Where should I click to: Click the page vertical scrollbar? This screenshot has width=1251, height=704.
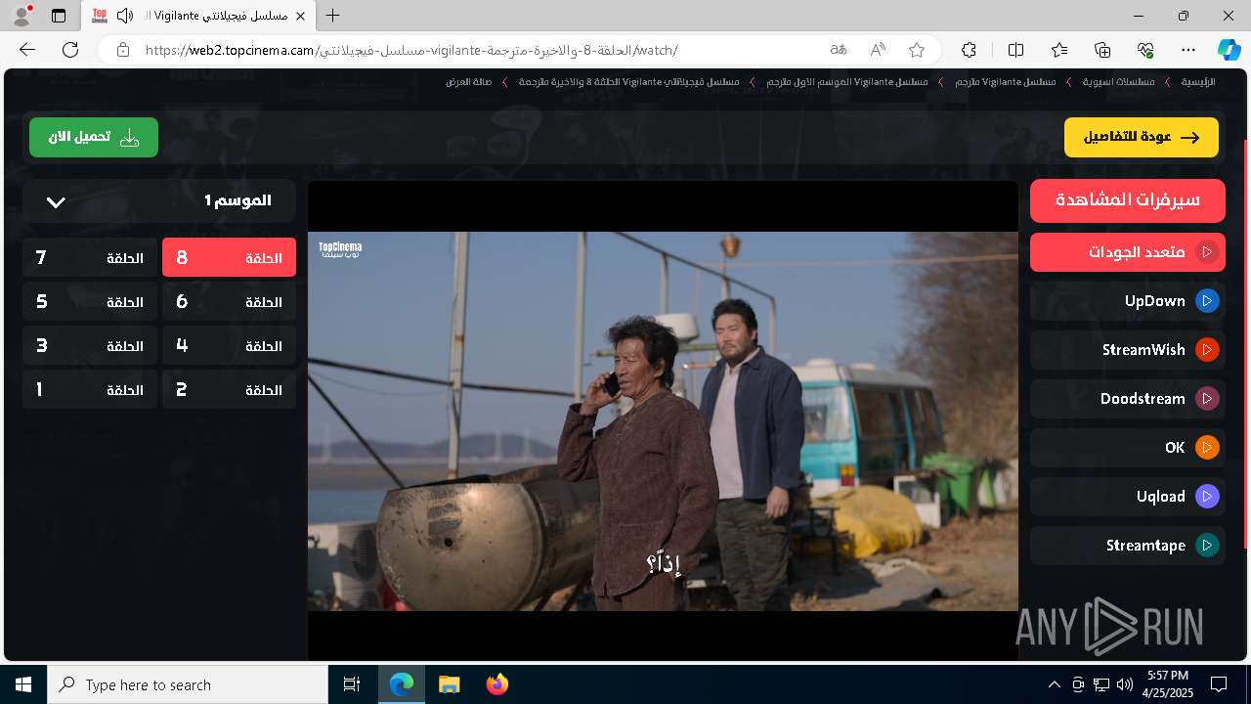point(1246,342)
